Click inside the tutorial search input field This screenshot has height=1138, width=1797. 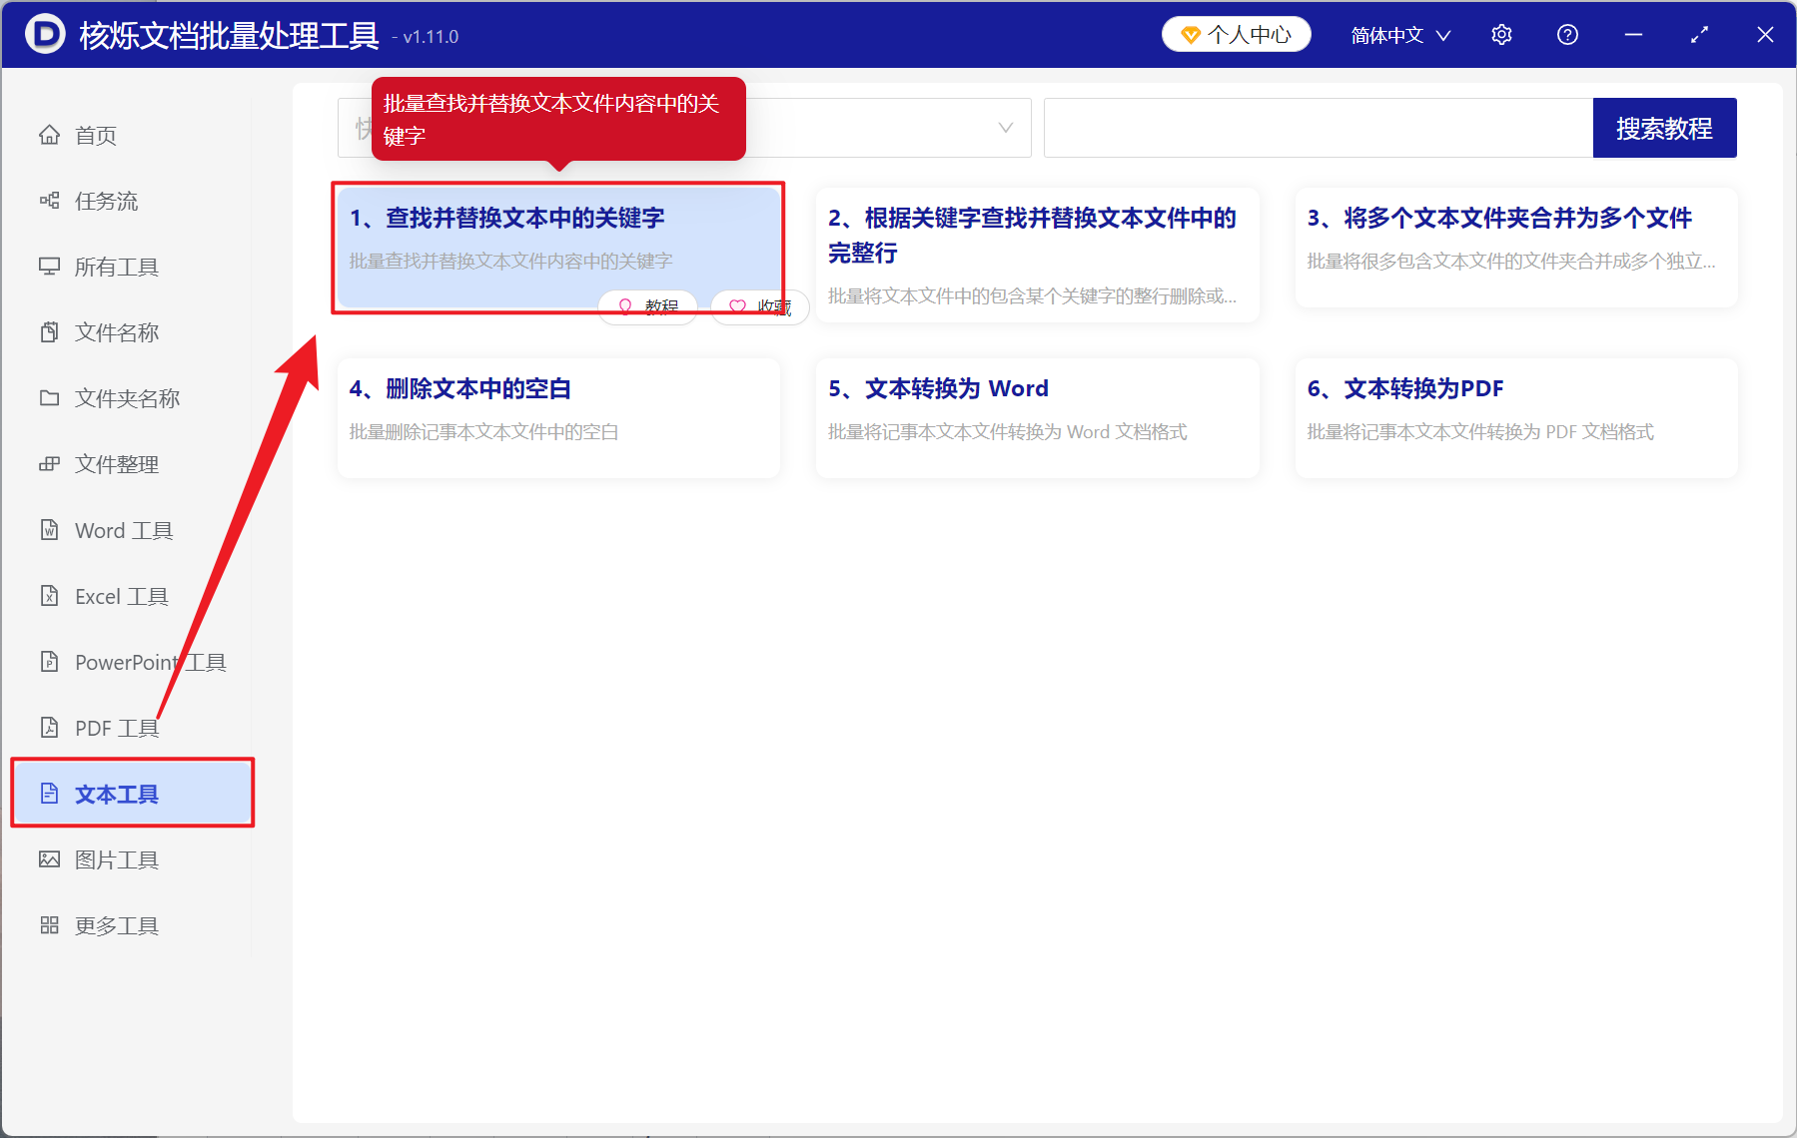1319,128
